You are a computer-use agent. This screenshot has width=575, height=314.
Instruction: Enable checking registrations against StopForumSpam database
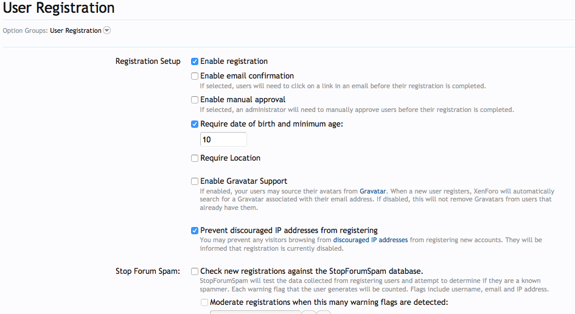pyautogui.click(x=195, y=271)
